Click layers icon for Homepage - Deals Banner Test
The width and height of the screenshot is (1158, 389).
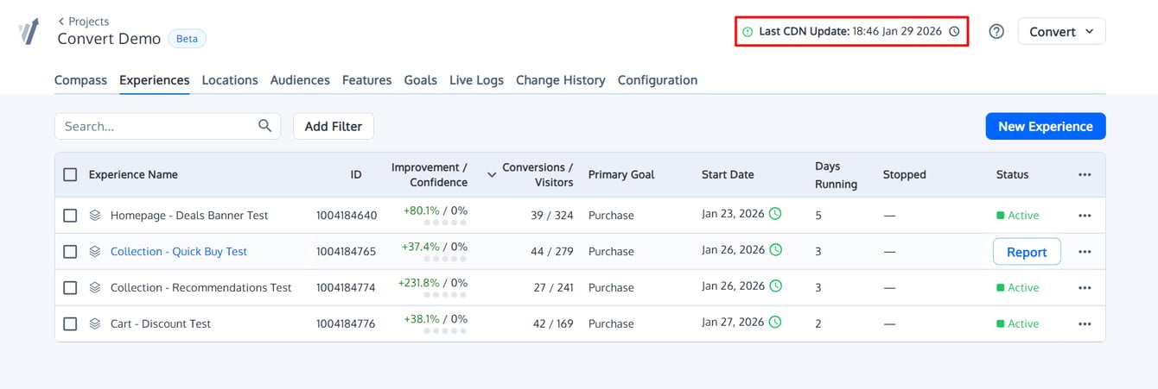[x=95, y=216]
